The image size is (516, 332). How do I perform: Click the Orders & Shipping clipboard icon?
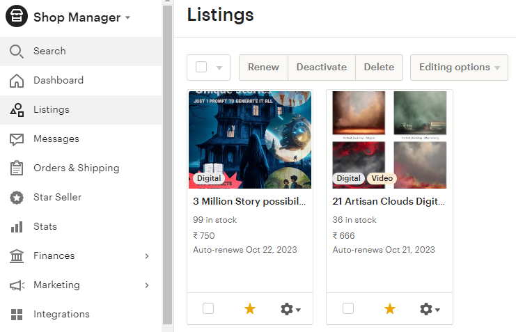click(17, 168)
